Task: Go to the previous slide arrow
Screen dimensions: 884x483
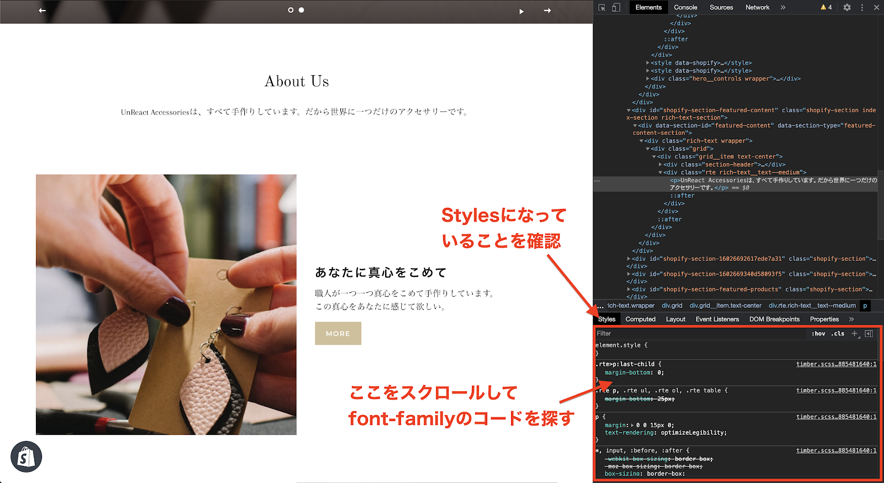Action: (x=42, y=11)
